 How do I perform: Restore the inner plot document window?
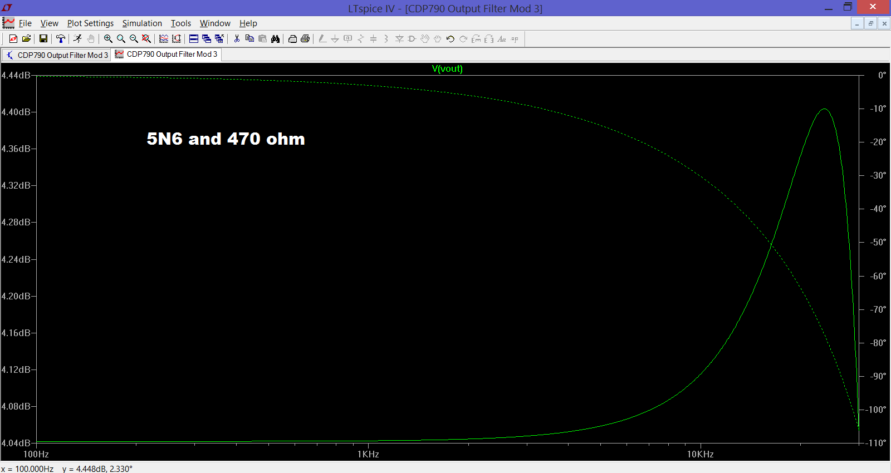870,23
